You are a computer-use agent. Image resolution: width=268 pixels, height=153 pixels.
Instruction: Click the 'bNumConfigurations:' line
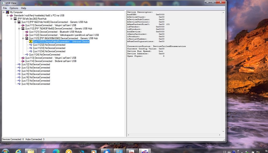tap(146, 41)
